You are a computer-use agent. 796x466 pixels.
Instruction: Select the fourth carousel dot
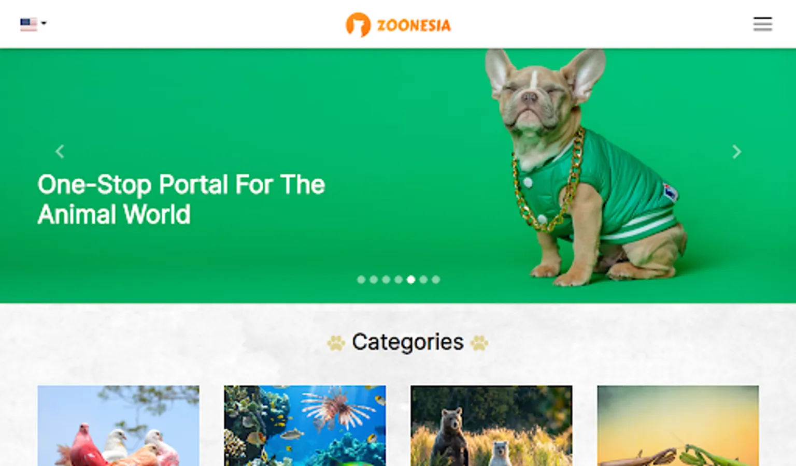[x=399, y=280]
